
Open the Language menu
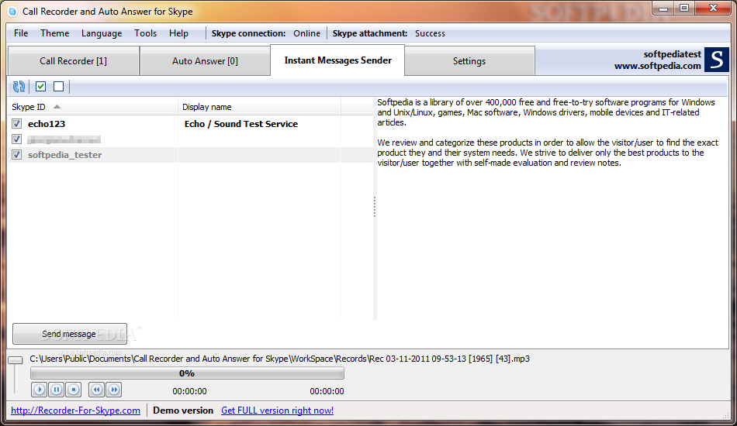[x=102, y=33]
